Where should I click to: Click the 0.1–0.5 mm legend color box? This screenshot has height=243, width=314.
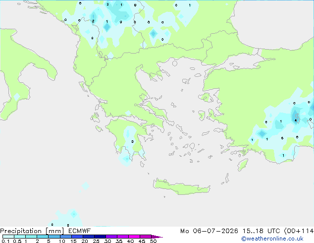coord(8,237)
